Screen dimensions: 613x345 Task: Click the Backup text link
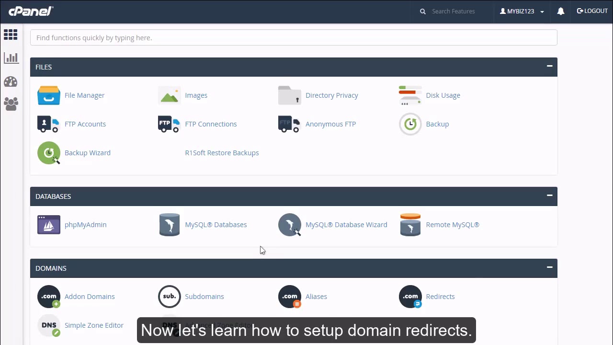tap(437, 124)
